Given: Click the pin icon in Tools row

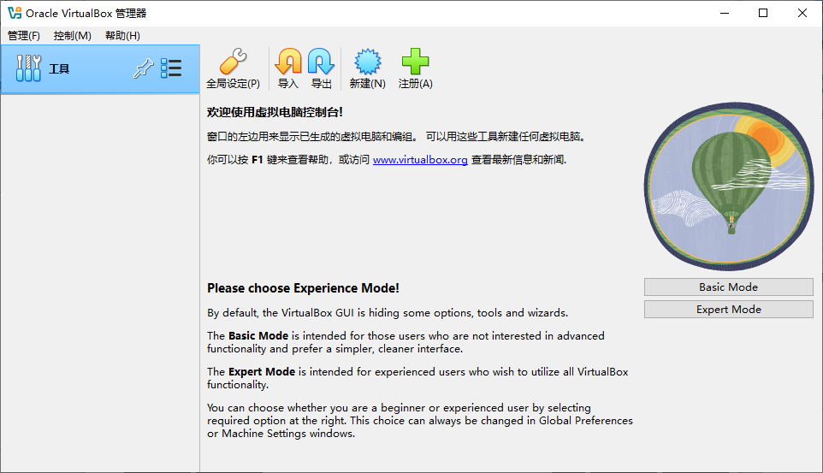Looking at the screenshot, I should coord(142,69).
